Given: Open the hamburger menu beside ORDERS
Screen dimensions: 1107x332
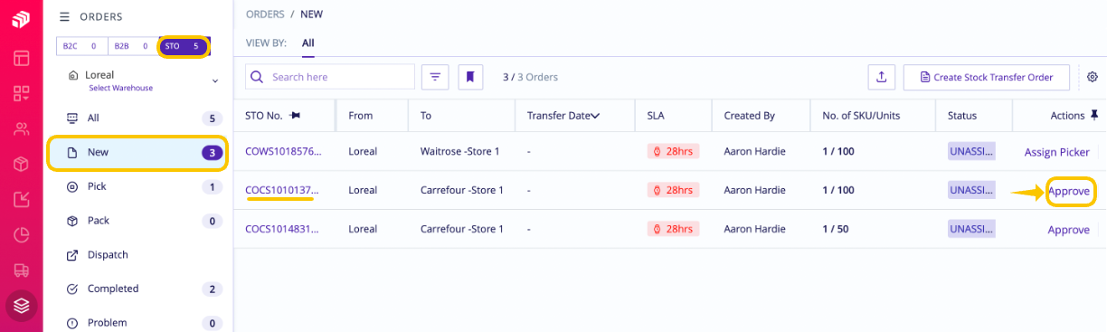Looking at the screenshot, I should coord(64,16).
